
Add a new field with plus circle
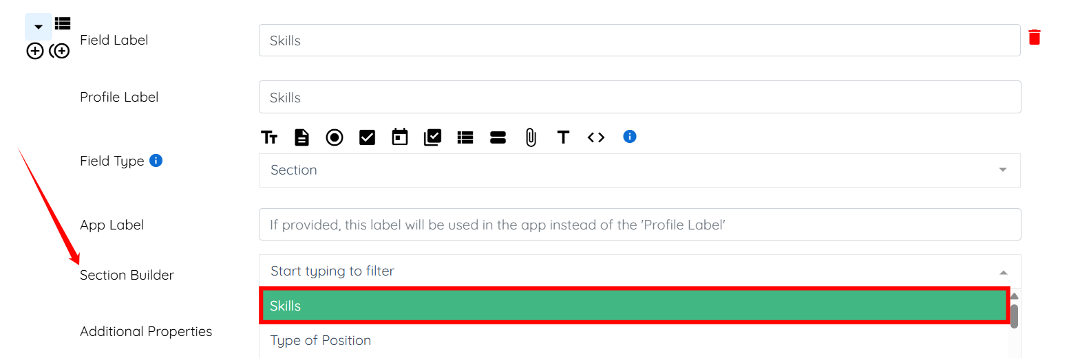[35, 51]
